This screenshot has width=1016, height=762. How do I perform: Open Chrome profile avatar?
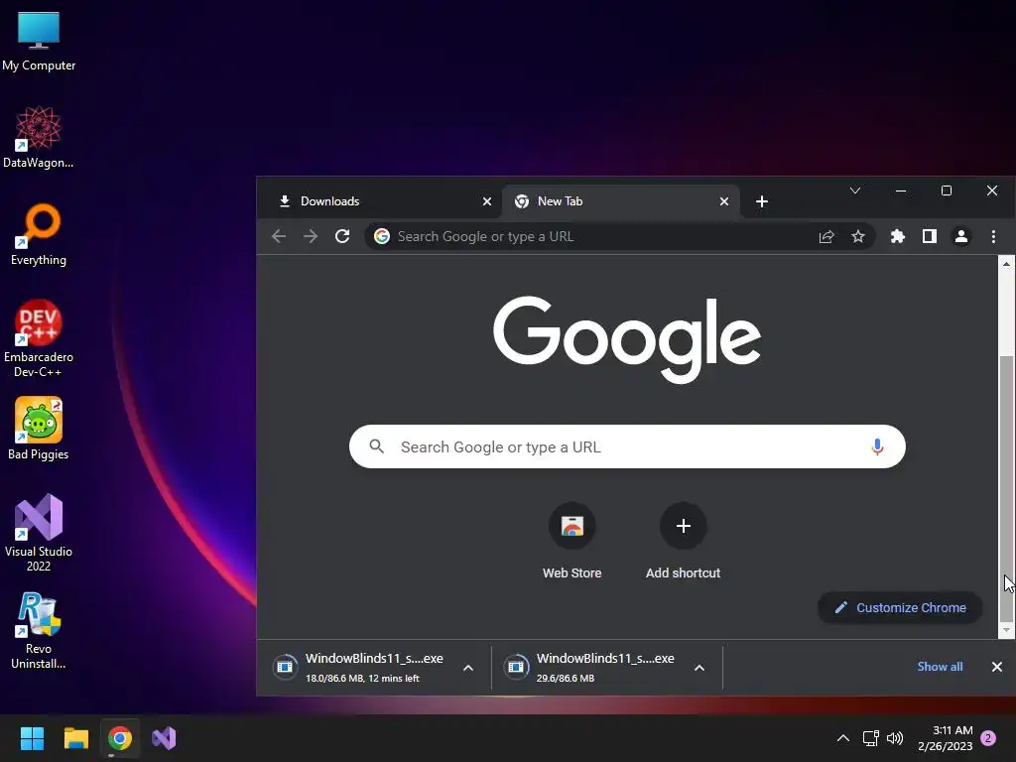click(960, 236)
